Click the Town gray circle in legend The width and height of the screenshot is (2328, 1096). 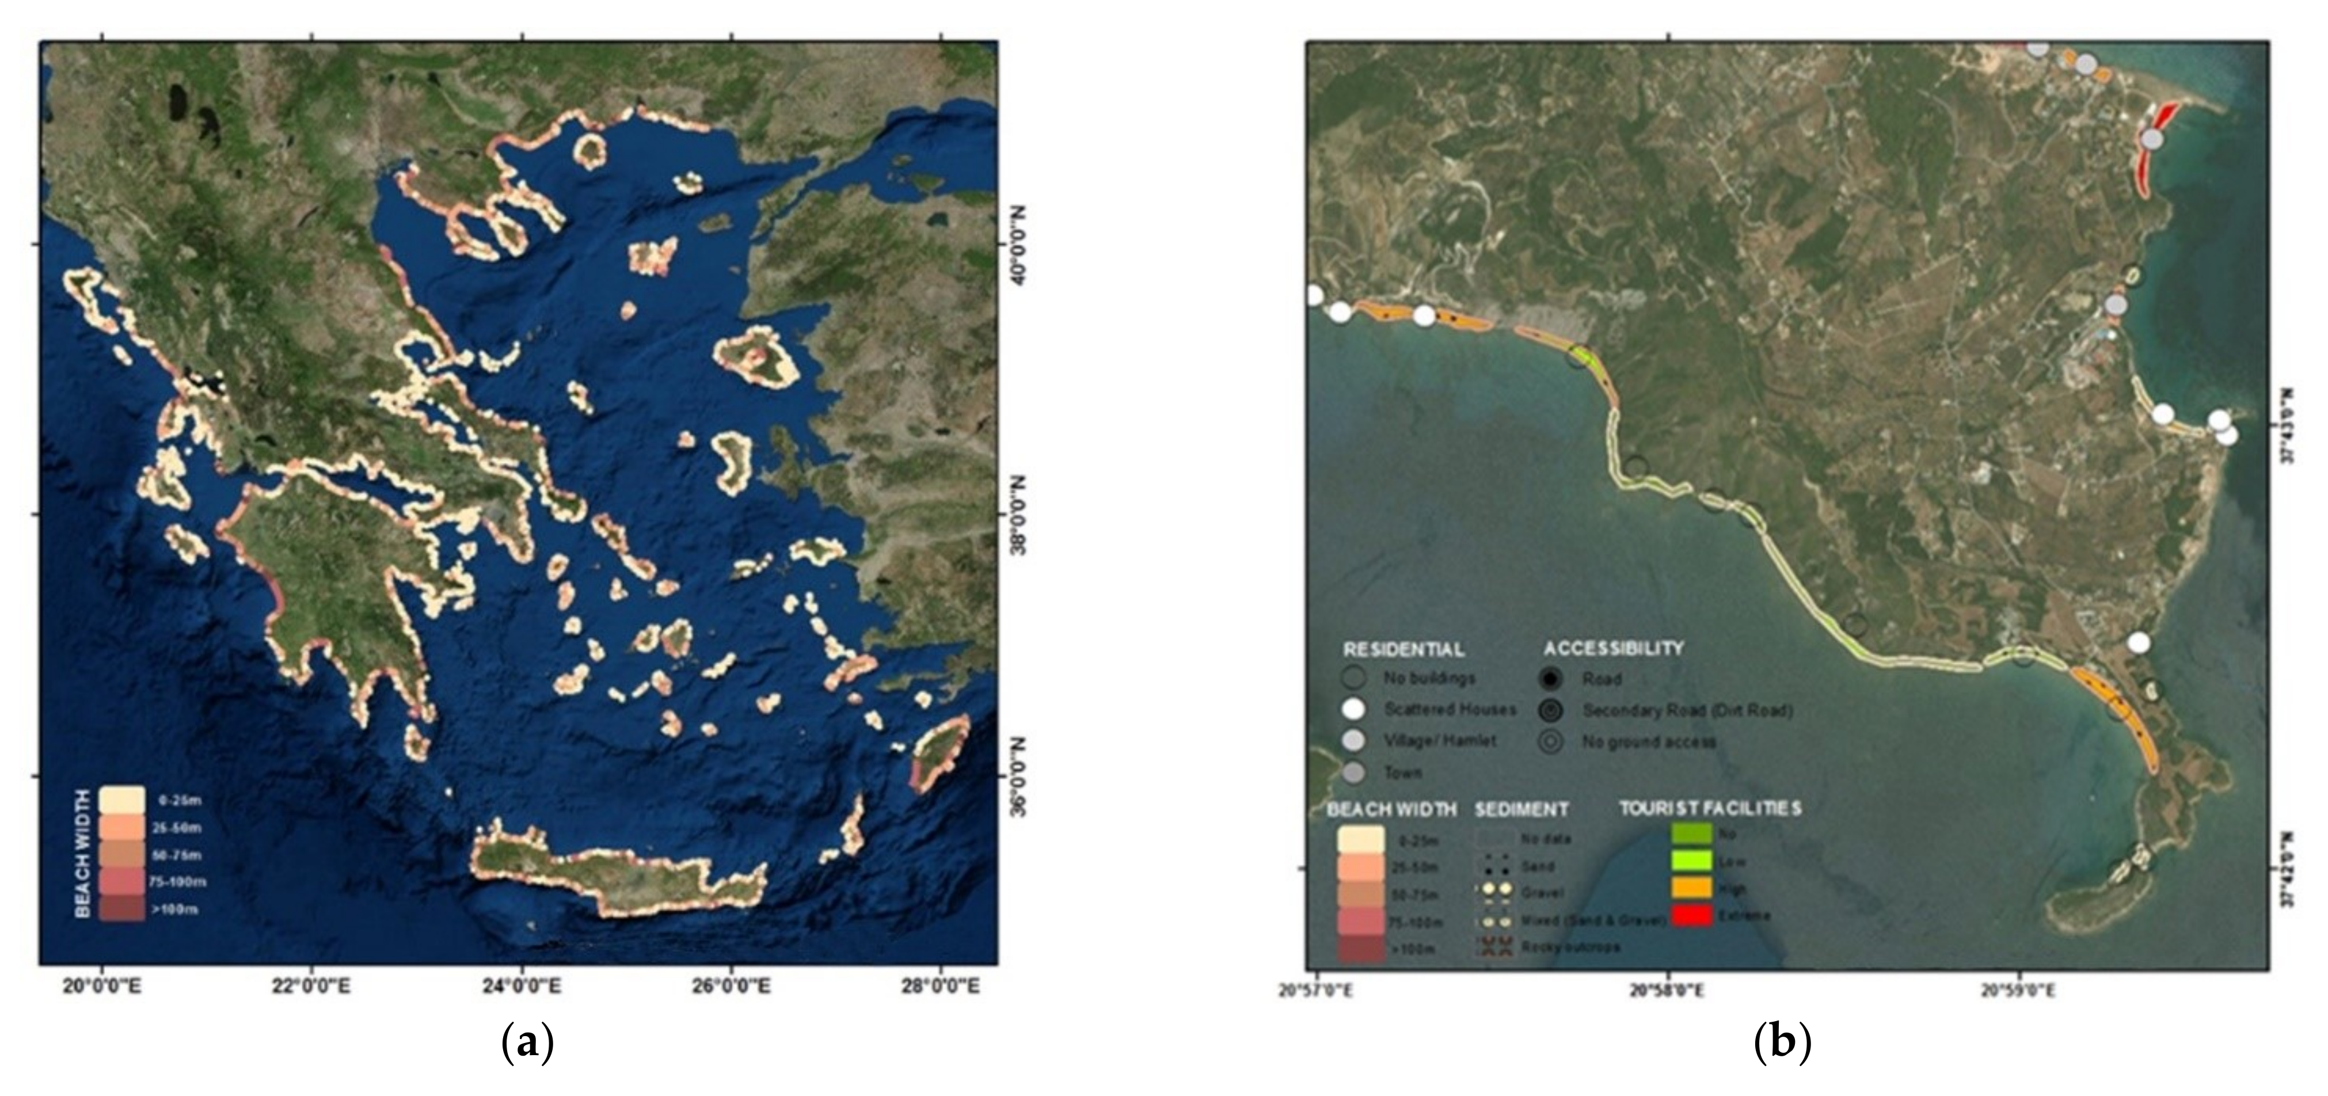click(x=1353, y=772)
